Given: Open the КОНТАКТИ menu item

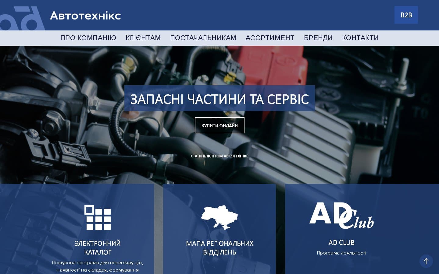Looking at the screenshot, I should click(x=360, y=38).
